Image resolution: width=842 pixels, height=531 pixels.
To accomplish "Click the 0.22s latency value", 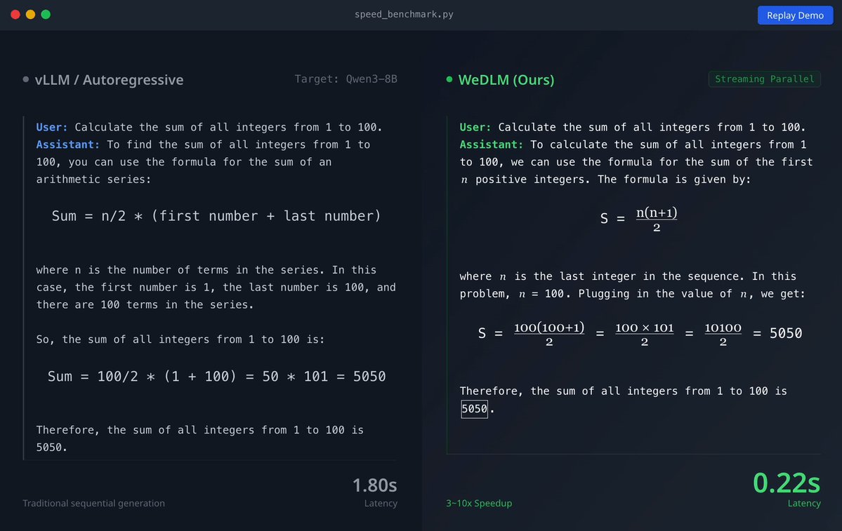I will point(786,483).
